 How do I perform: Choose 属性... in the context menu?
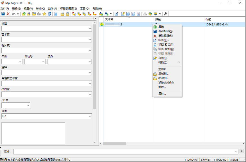[167, 94]
